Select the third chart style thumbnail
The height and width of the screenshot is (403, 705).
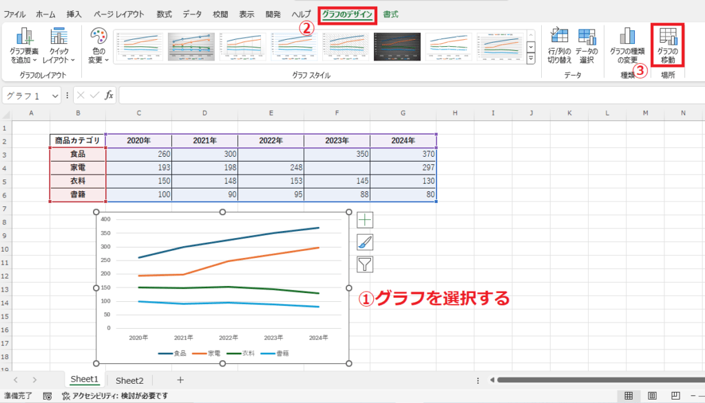point(242,47)
